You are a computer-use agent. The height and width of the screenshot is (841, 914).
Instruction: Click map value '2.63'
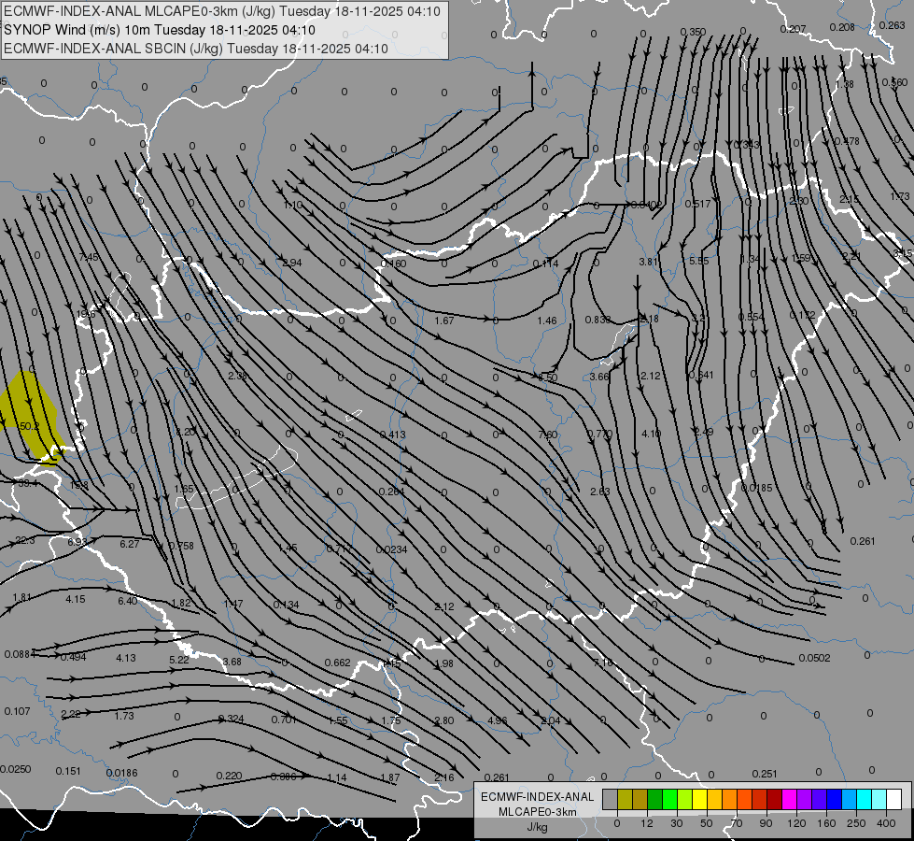click(x=599, y=492)
